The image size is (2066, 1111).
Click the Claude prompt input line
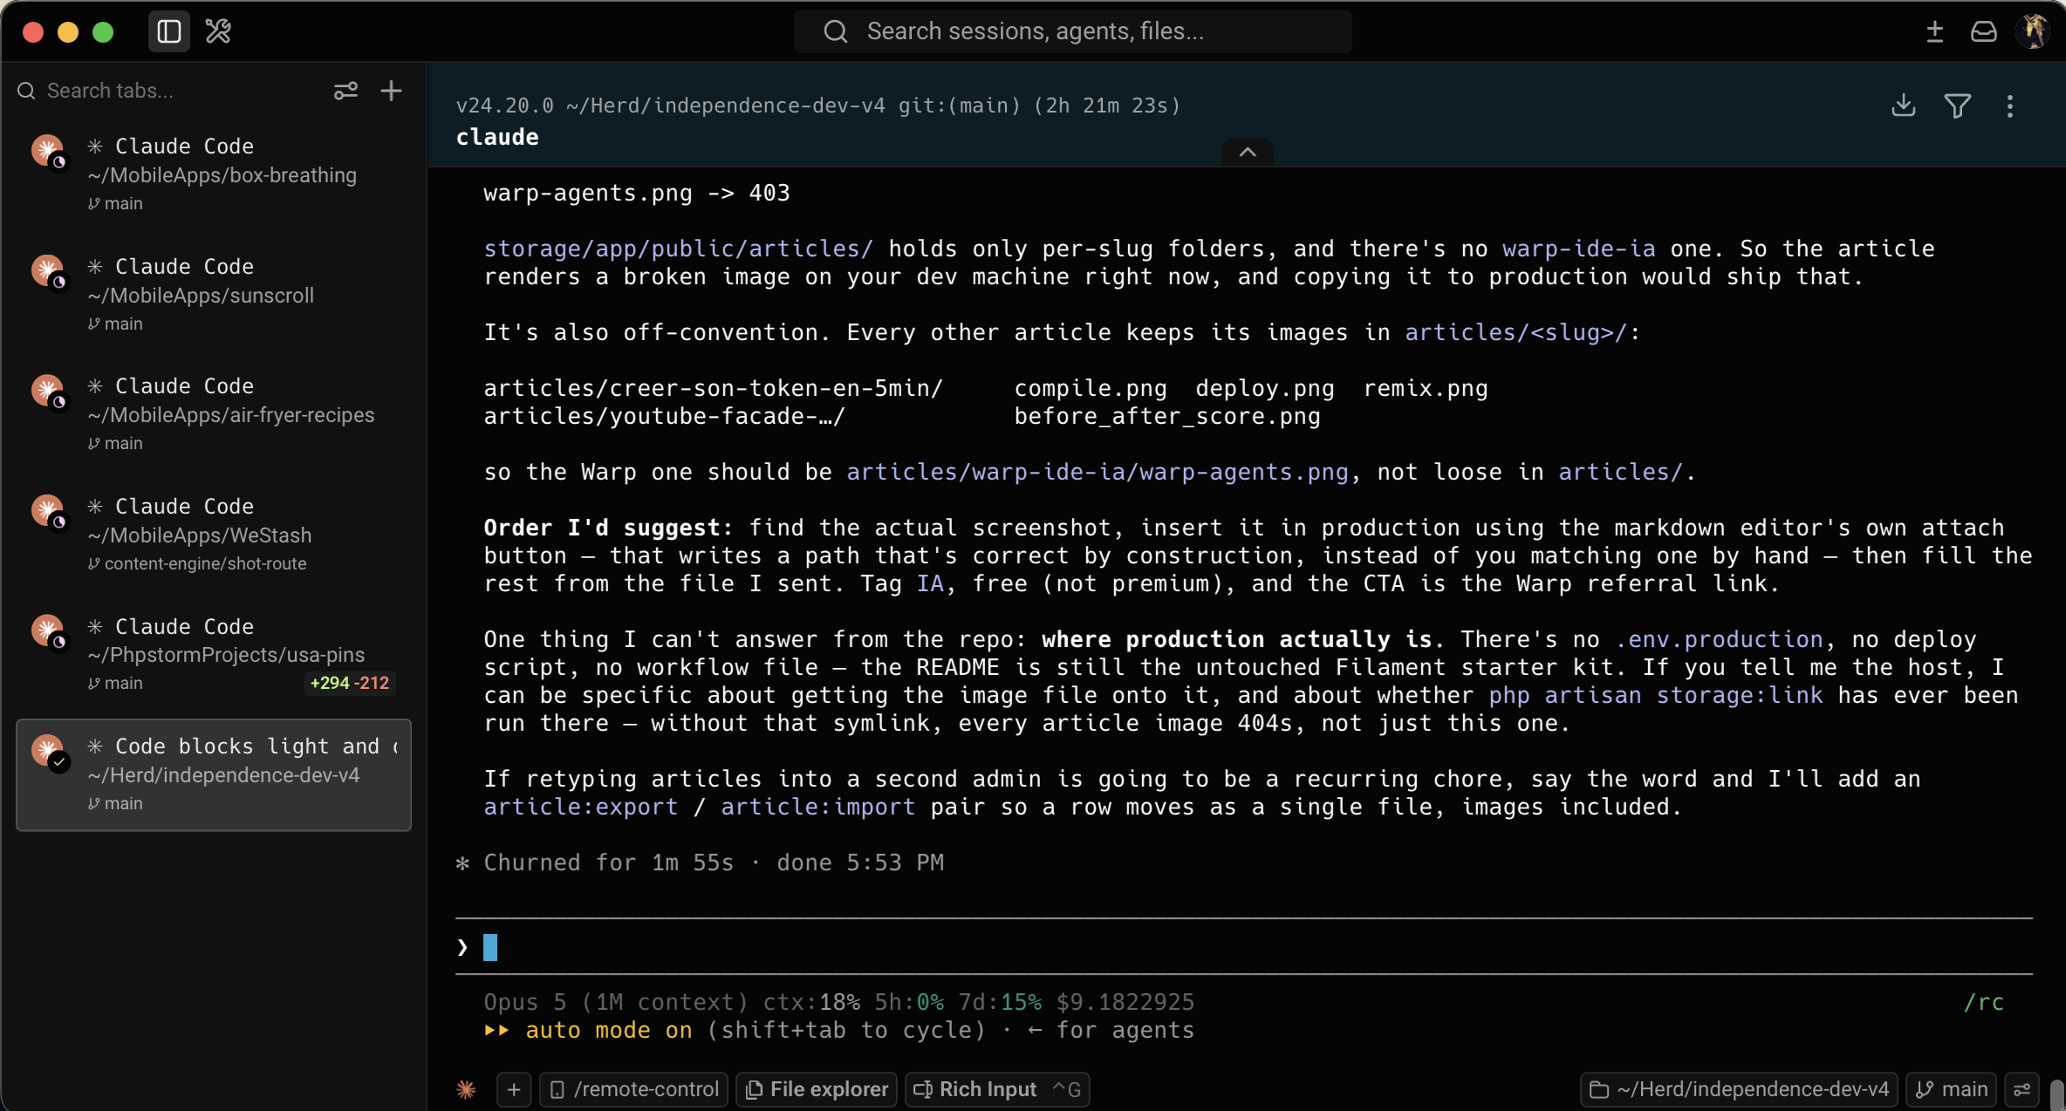click(x=1244, y=947)
